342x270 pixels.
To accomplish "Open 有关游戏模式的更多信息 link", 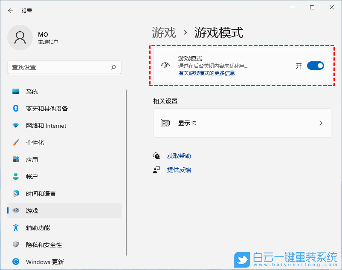I will click(x=207, y=73).
